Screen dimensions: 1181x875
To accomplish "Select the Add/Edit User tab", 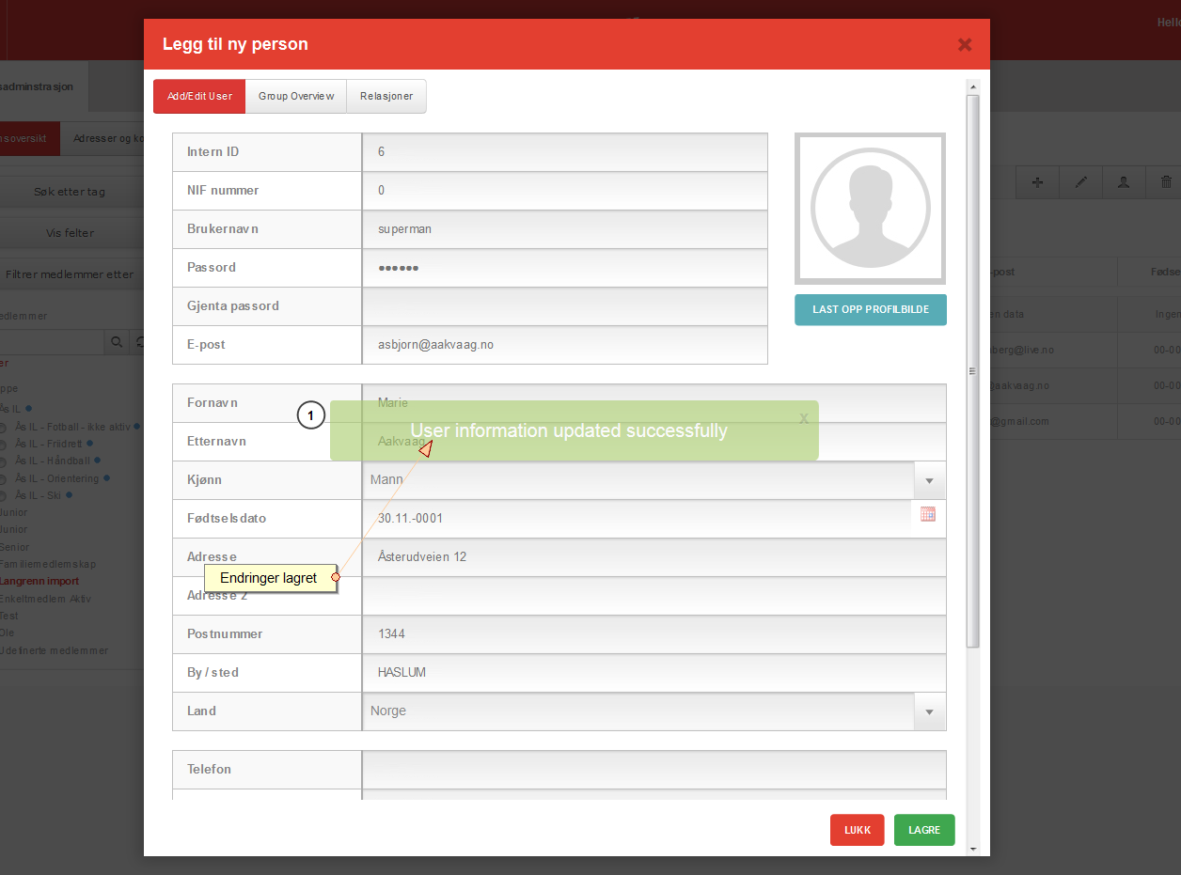I will [x=199, y=96].
